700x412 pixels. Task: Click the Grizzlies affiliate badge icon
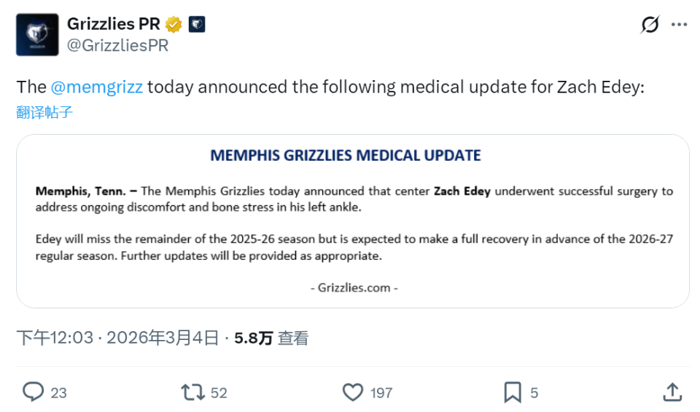point(196,25)
